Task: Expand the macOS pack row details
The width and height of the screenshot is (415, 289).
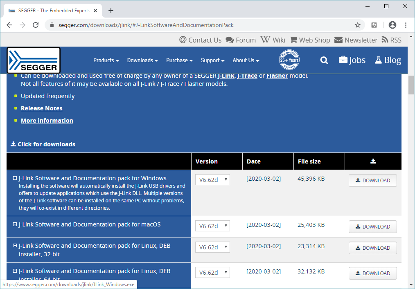Action: (15, 224)
